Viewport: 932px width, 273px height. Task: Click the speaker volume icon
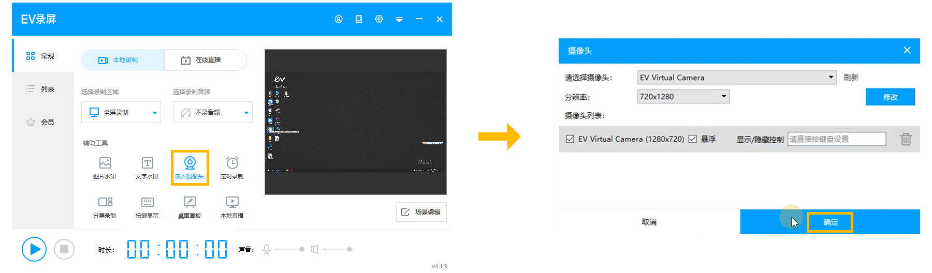(314, 249)
